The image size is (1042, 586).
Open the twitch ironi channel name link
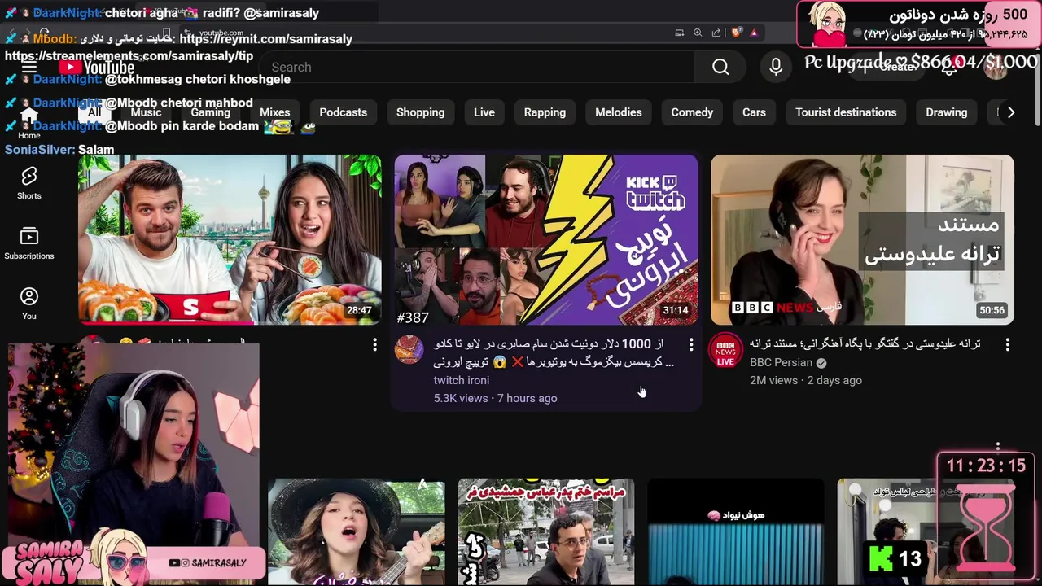pos(462,380)
